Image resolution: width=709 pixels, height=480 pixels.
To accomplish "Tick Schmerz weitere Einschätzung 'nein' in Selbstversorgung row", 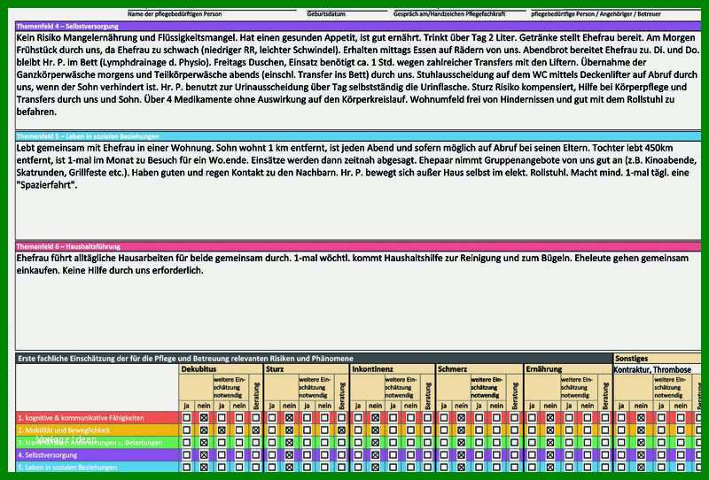I will click(496, 454).
